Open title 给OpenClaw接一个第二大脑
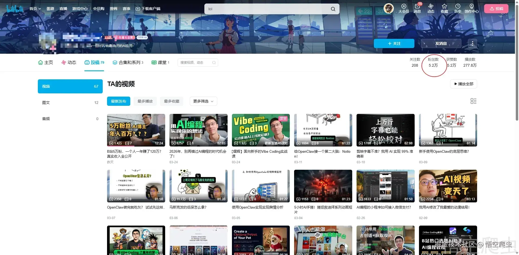Viewport: 519px width, 255px height. pos(322,154)
